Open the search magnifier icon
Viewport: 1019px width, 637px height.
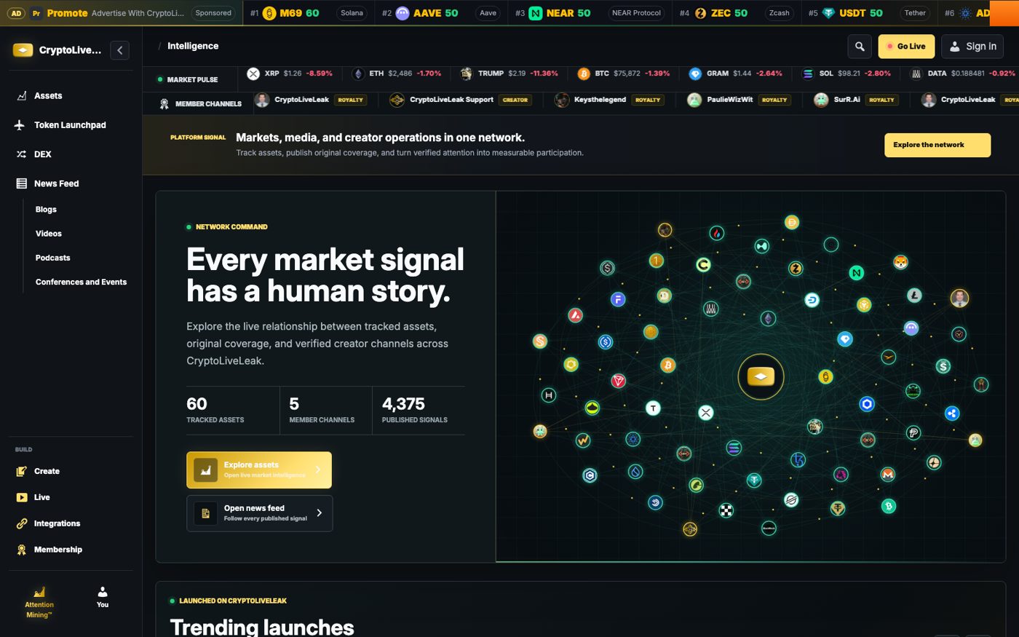860,47
